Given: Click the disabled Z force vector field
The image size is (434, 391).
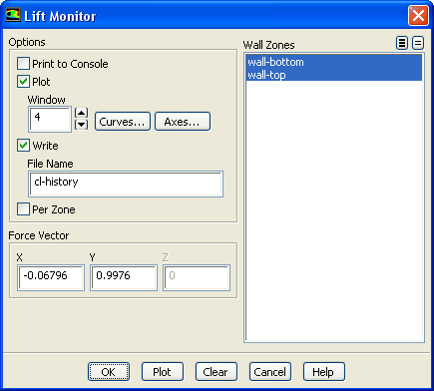Looking at the screenshot, I should (x=197, y=277).
